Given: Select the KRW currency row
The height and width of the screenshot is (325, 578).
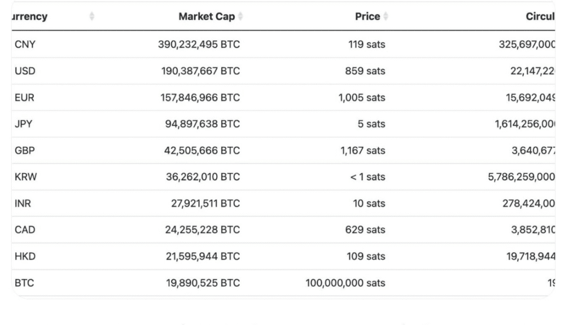Looking at the screenshot, I should point(24,177).
